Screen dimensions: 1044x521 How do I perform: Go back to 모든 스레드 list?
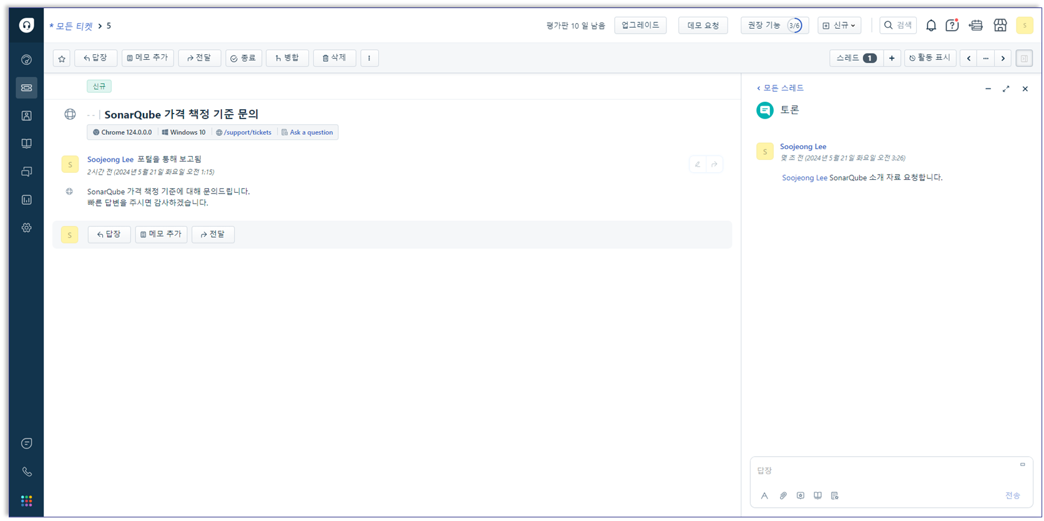[x=780, y=88]
